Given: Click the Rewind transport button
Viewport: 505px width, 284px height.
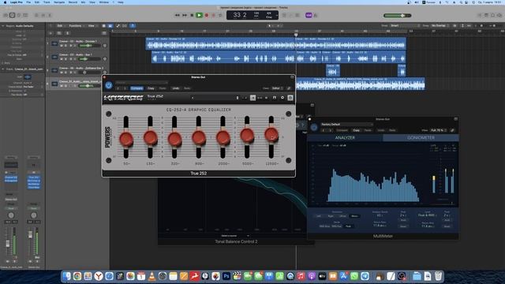Looking at the screenshot, I should pyautogui.click(x=177, y=15).
